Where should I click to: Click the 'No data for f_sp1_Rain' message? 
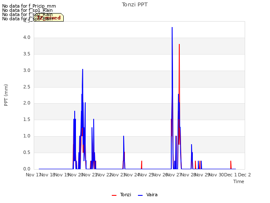click(x=27, y=10)
